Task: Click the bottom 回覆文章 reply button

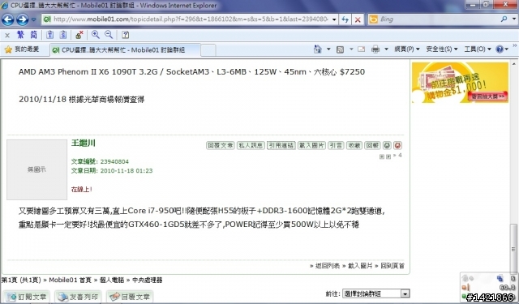Action: pos(130,297)
